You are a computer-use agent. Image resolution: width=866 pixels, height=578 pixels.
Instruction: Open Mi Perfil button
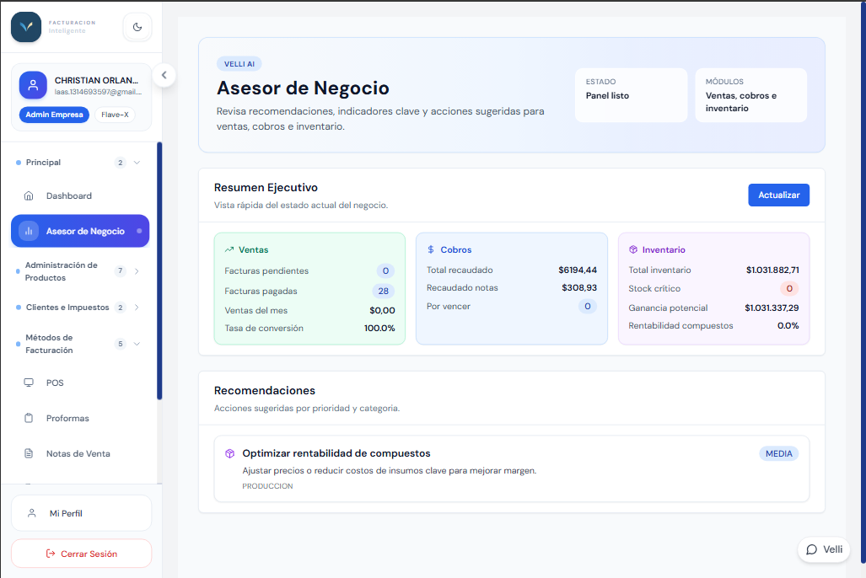click(x=81, y=513)
